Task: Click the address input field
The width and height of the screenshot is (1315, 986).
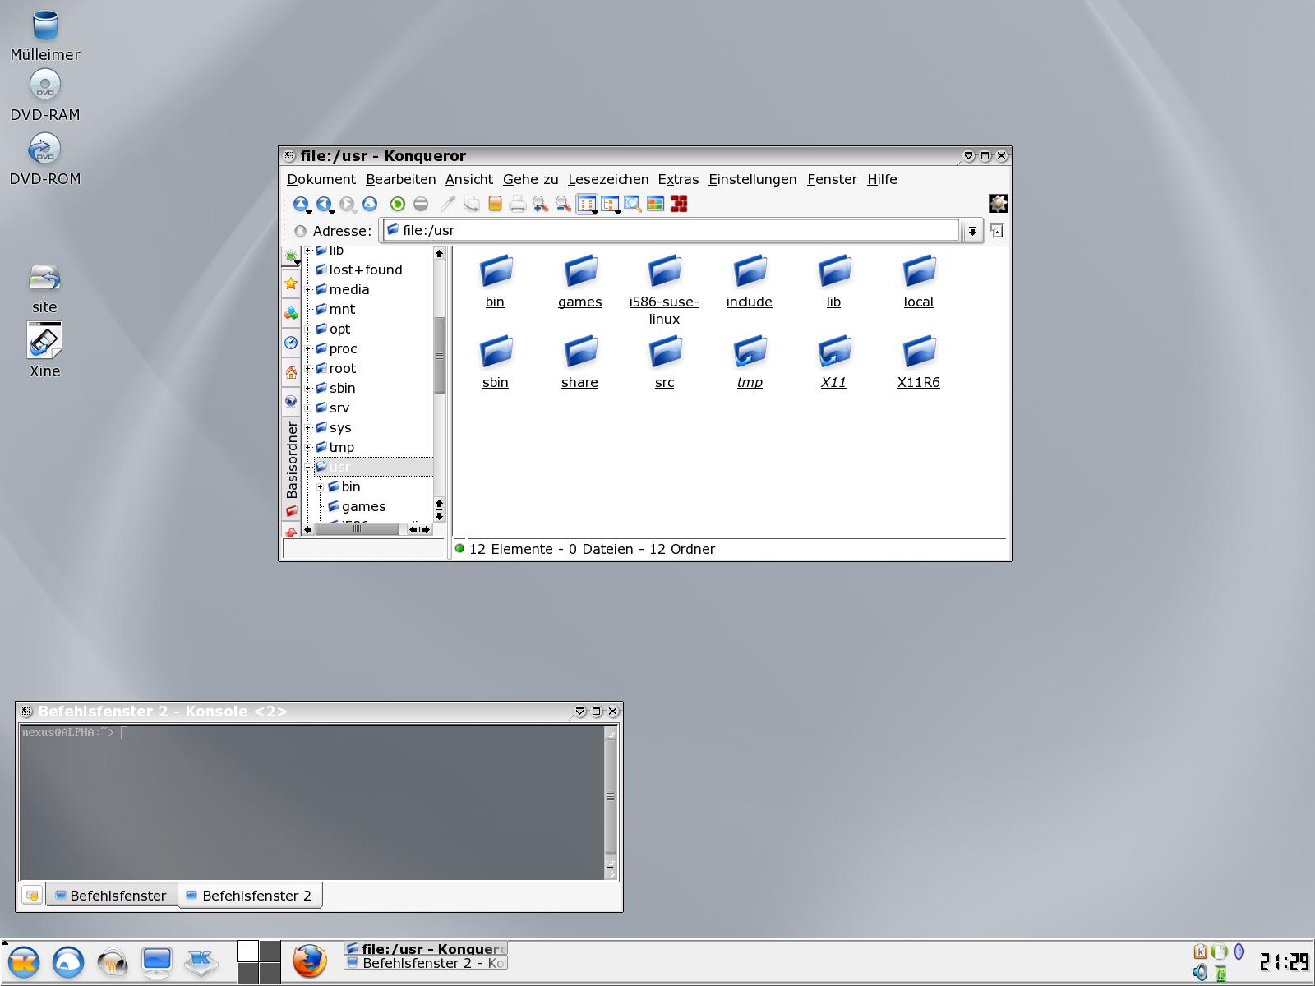Action: tap(671, 230)
